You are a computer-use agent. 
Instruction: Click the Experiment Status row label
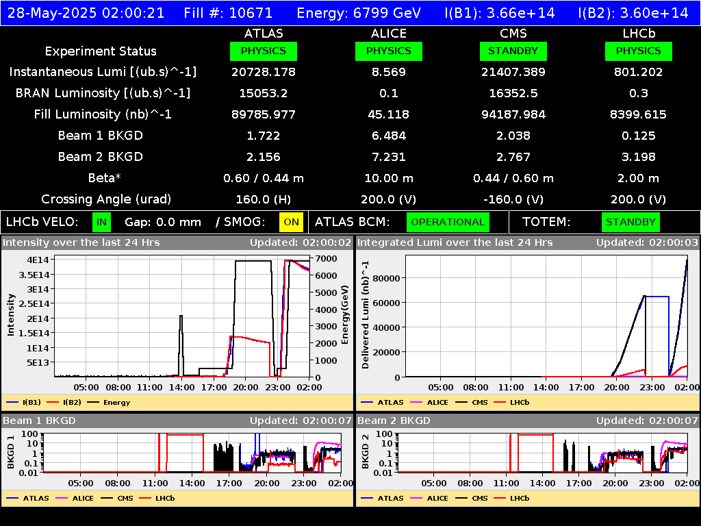(x=101, y=51)
